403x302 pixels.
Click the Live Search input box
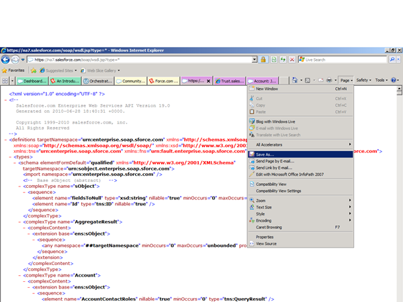pyautogui.click(x=343, y=60)
